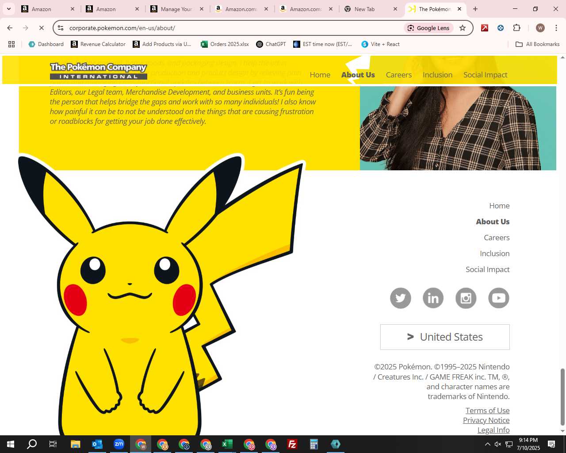566x453 pixels.
Task: Open the EST time now bookmark
Action: point(323,44)
